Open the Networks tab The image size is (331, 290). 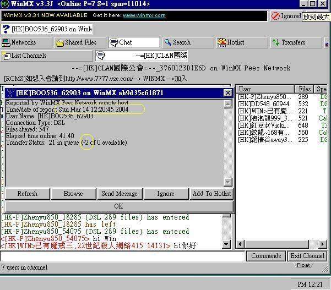[x=26, y=42]
